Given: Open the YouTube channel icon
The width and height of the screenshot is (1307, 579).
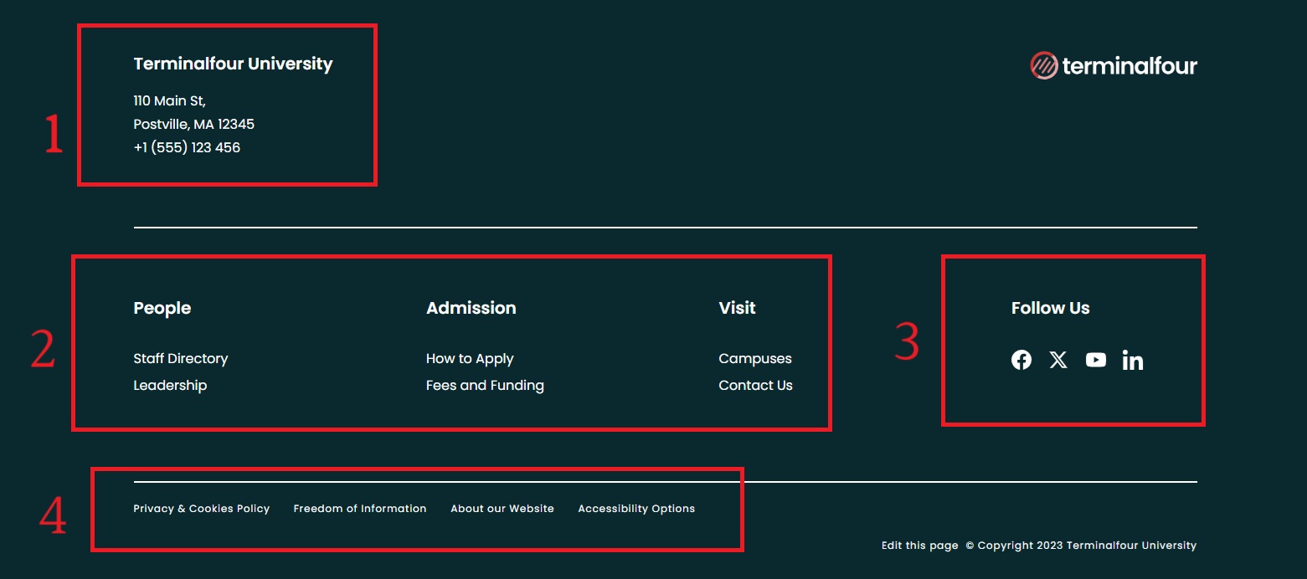Looking at the screenshot, I should pyautogui.click(x=1096, y=360).
